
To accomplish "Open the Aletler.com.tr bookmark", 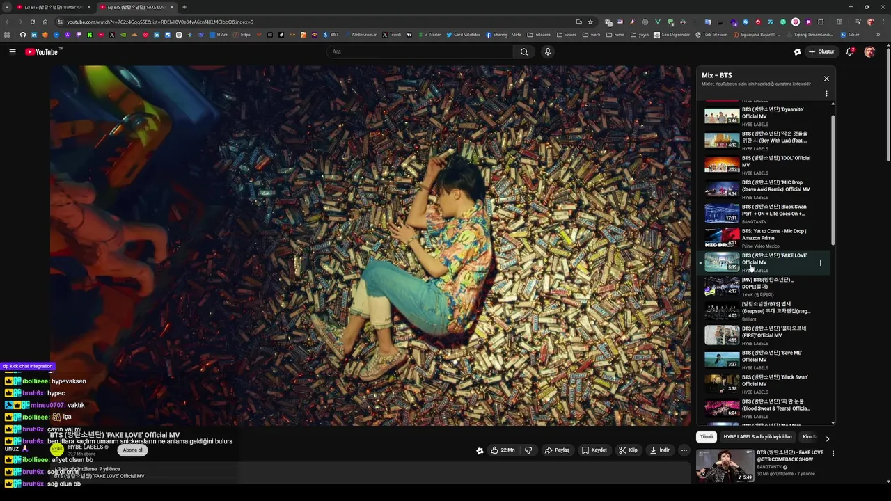I will point(361,35).
